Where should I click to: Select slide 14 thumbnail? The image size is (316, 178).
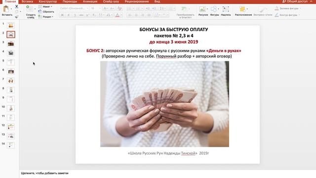[11, 145]
